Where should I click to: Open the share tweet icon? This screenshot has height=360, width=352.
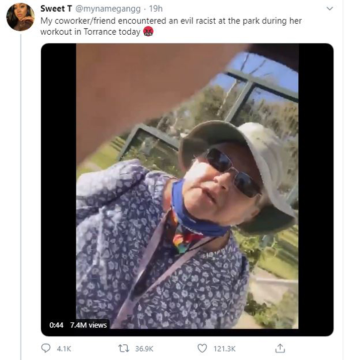point(280,348)
